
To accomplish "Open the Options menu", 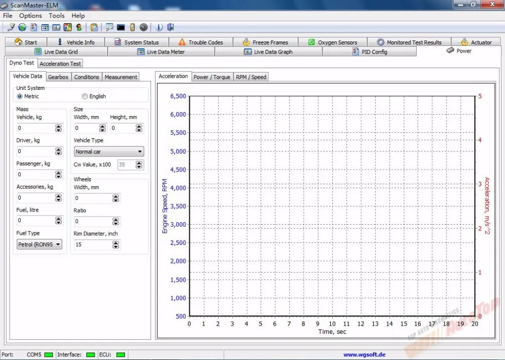I will pyautogui.click(x=30, y=16).
